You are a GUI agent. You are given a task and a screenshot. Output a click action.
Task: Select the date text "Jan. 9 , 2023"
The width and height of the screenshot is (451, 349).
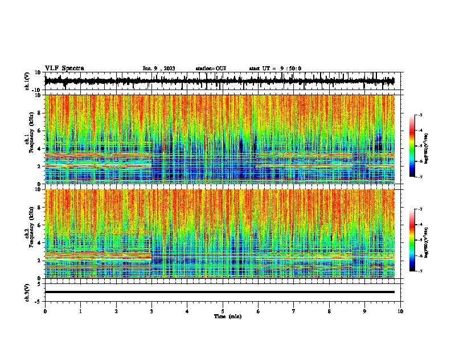(159, 68)
